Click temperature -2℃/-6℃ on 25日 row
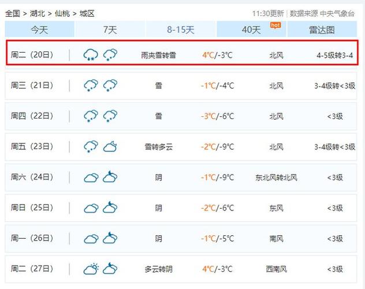The image size is (365, 289). (217, 208)
